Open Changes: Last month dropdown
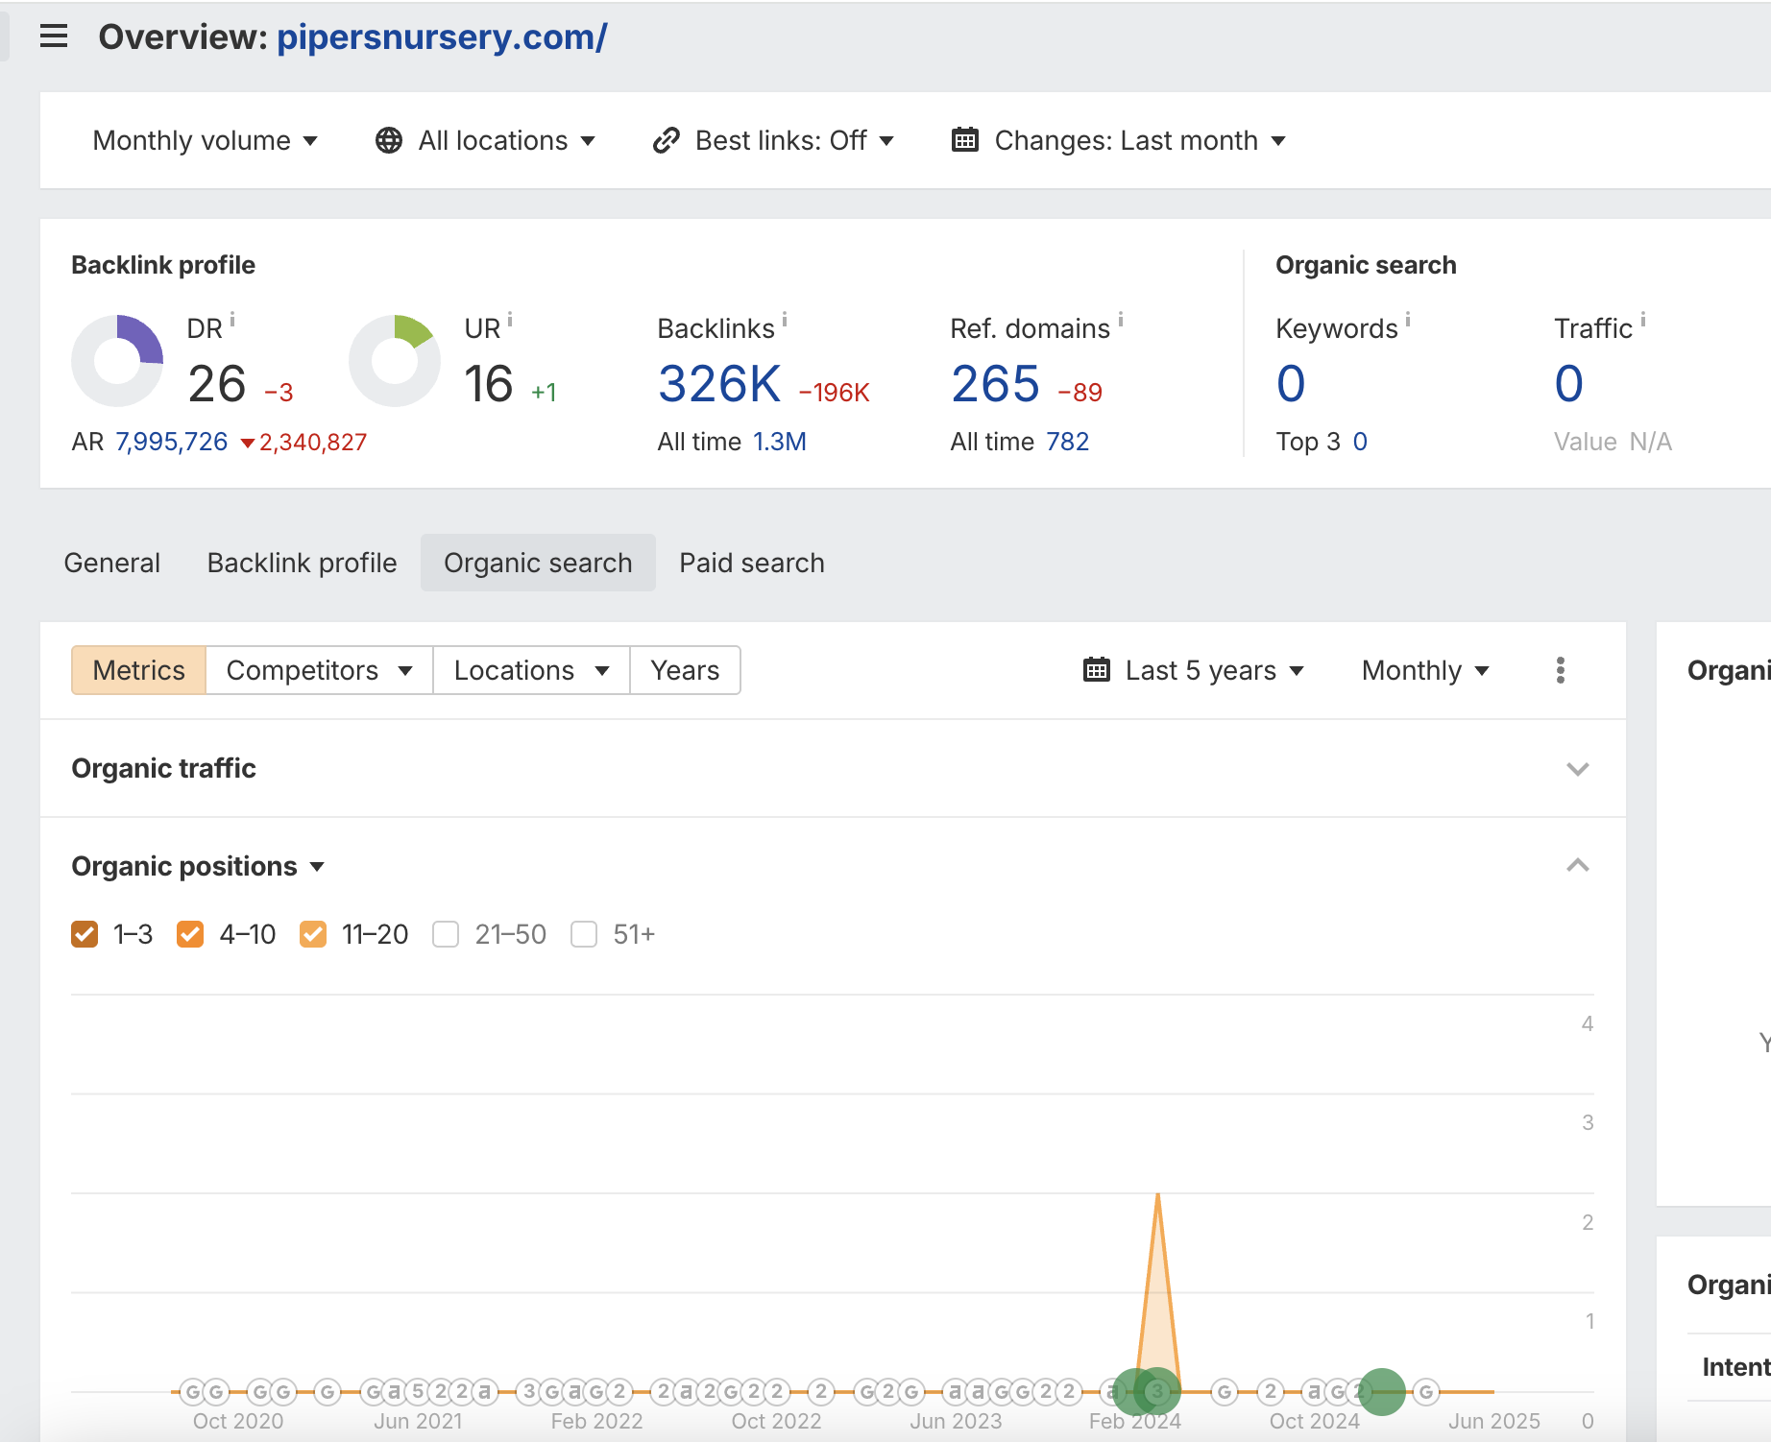Screen dimensions: 1771x1442 [x=1119, y=140]
